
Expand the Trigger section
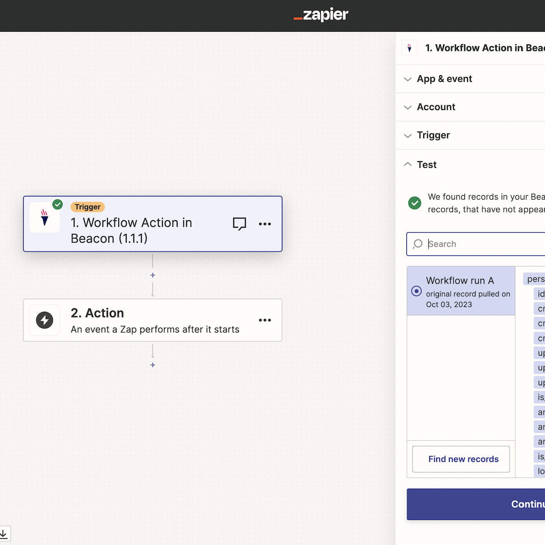tap(470, 135)
